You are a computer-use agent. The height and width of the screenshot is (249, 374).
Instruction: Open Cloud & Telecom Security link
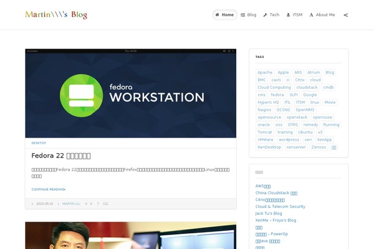pos(280,207)
